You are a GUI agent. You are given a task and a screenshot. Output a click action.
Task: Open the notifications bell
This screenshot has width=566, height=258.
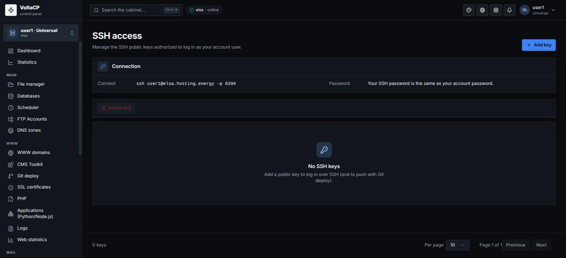click(509, 10)
